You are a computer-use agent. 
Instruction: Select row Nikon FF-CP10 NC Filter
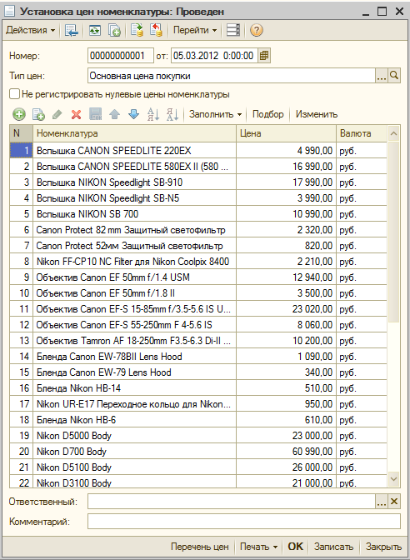(x=198, y=262)
